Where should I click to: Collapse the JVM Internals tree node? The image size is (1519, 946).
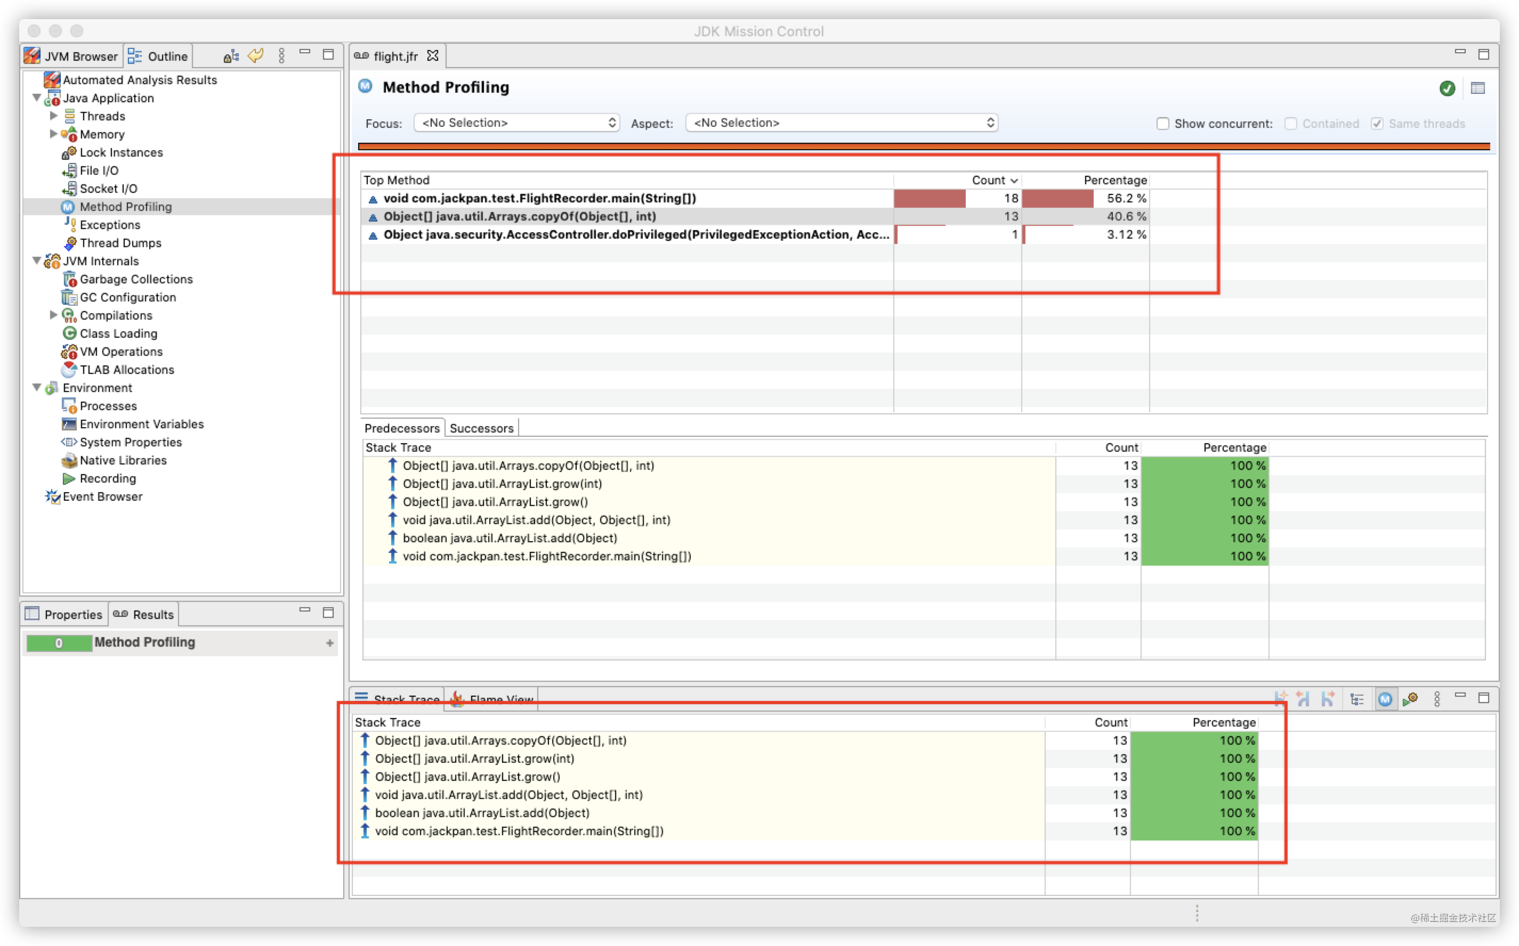coord(37,261)
